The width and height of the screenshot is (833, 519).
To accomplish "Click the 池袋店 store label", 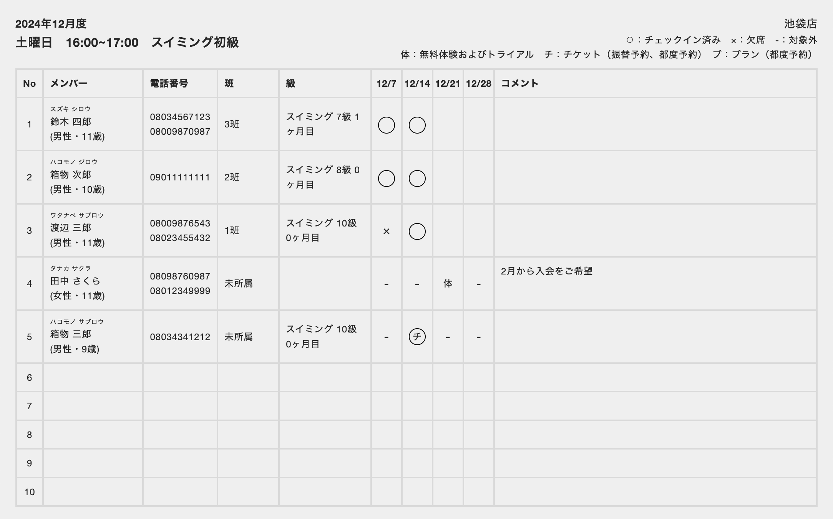I will tap(800, 24).
